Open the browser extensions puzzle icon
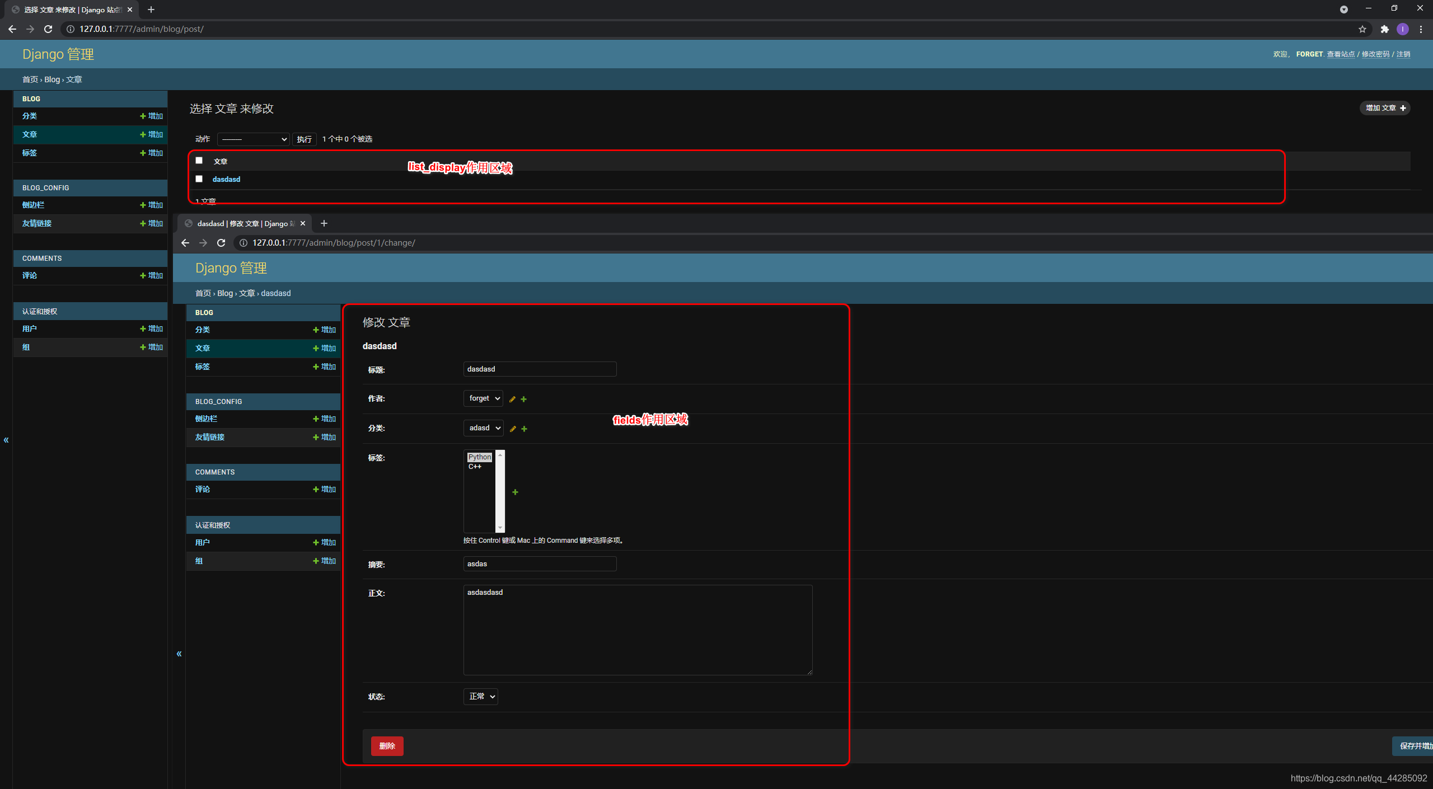The width and height of the screenshot is (1433, 789). coord(1384,29)
